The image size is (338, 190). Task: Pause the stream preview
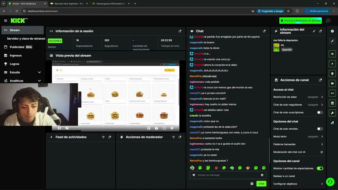pos(59,128)
